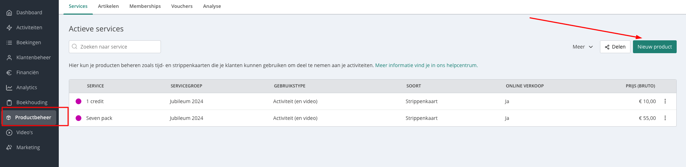Click the Financiën euro icon
Screen dimensions: 686x167
click(9, 73)
